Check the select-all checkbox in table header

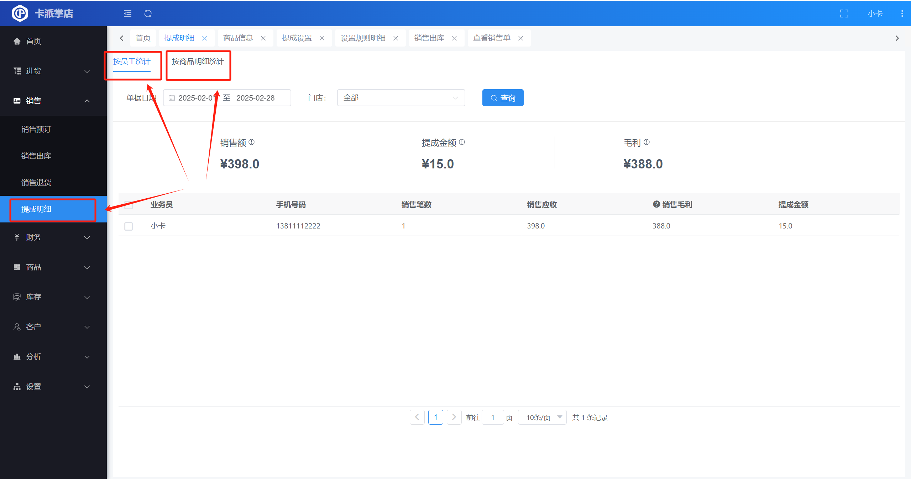click(x=129, y=205)
